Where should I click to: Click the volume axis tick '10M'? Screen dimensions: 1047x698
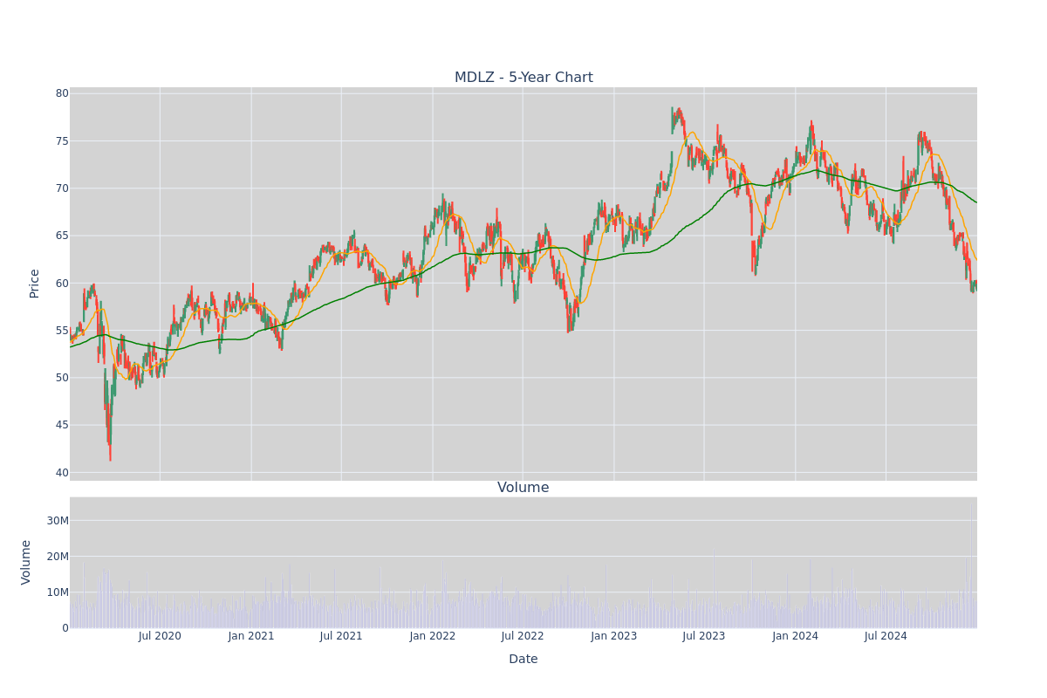pos(58,592)
